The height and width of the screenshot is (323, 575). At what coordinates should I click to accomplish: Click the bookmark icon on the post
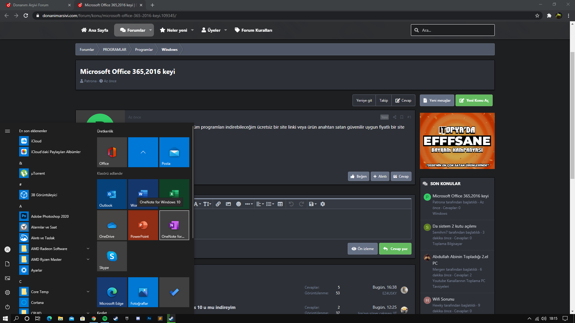[x=402, y=117]
